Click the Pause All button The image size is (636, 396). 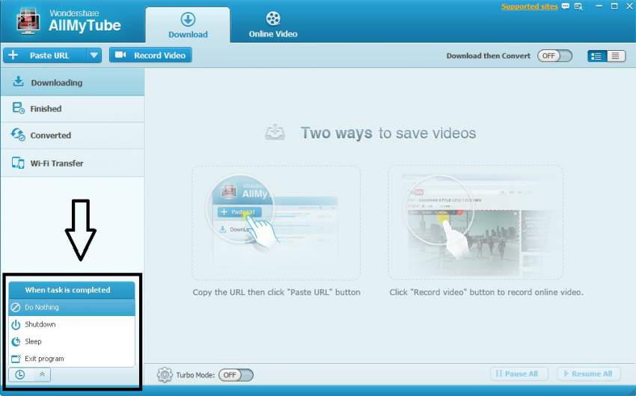[519, 374]
